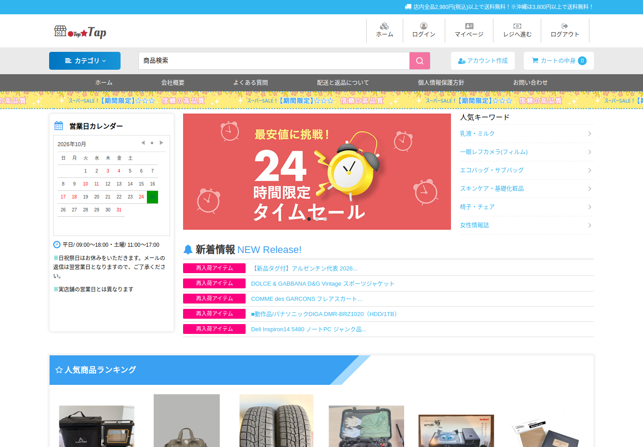This screenshot has width=643, height=447.
Task: Open the portable gas stove ranking thumbnail
Action: click(456, 430)
